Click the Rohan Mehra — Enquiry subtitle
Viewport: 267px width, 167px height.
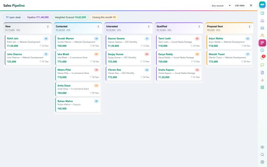(69, 104)
